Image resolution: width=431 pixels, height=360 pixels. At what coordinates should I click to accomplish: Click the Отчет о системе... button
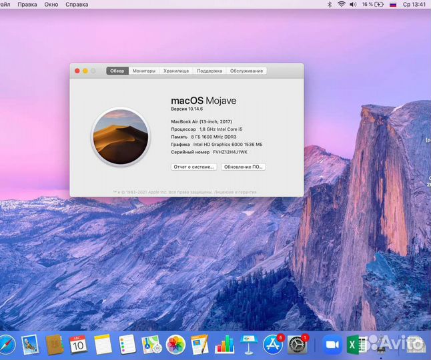pos(193,167)
